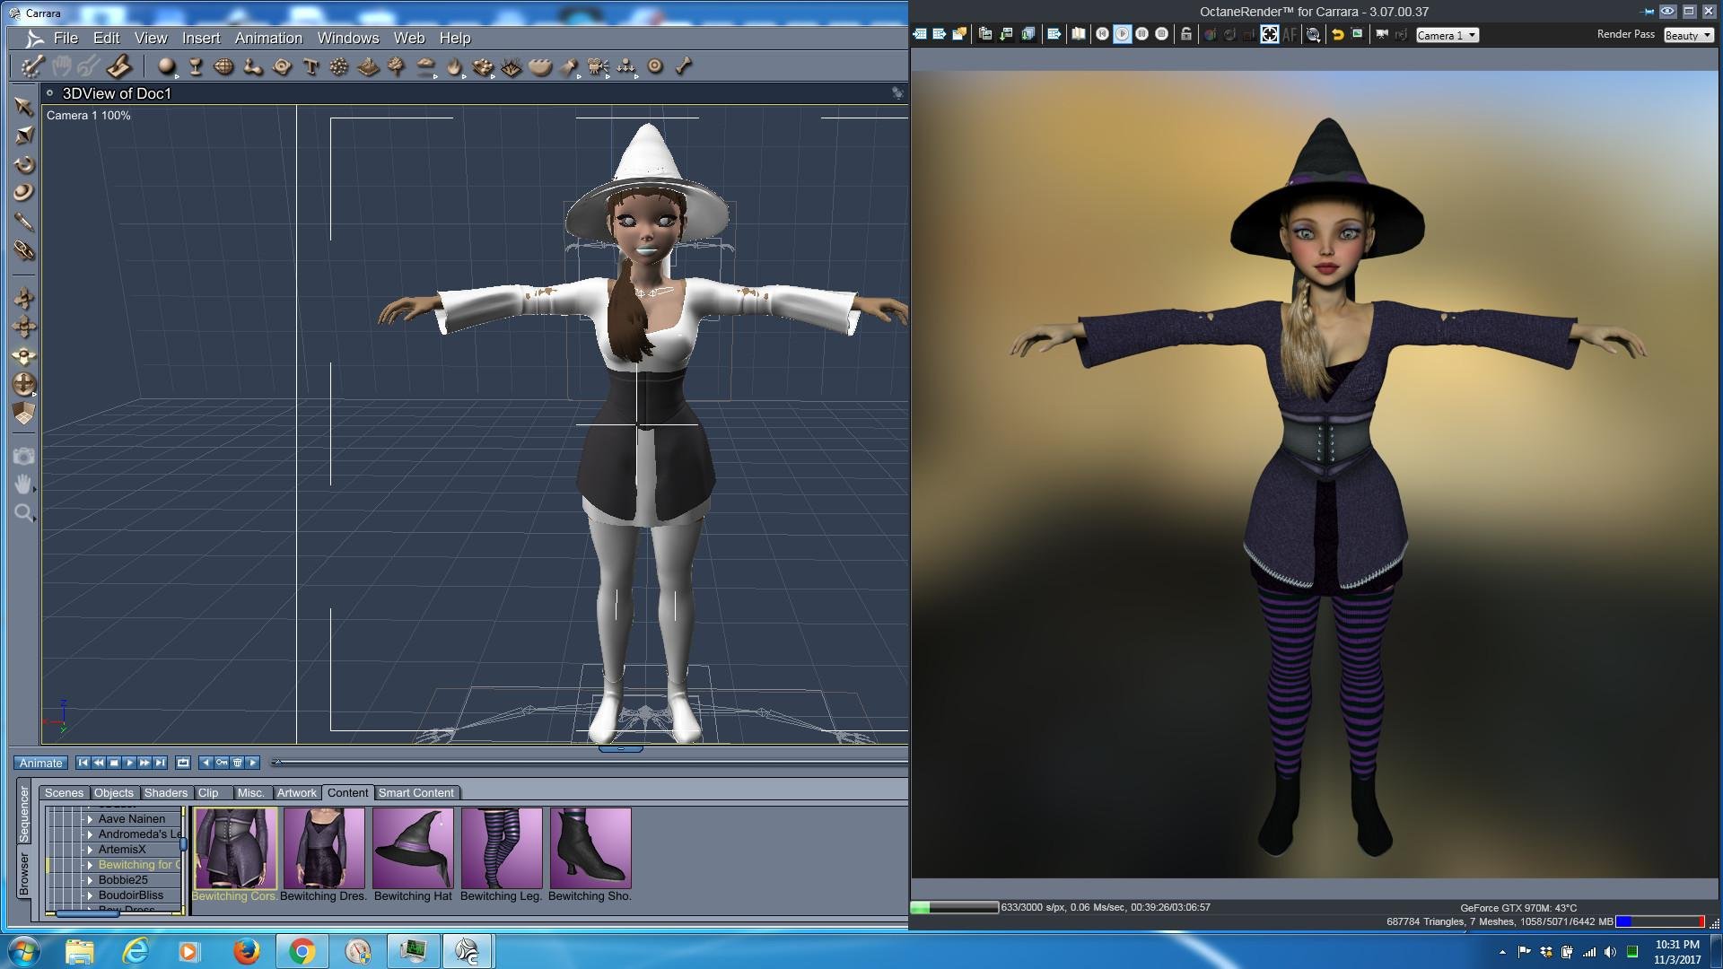The width and height of the screenshot is (1723, 969).
Task: Toggle the AF autofocus button
Action: tap(1290, 34)
